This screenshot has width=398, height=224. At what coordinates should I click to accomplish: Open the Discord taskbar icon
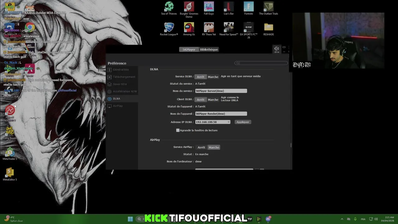[268, 219]
